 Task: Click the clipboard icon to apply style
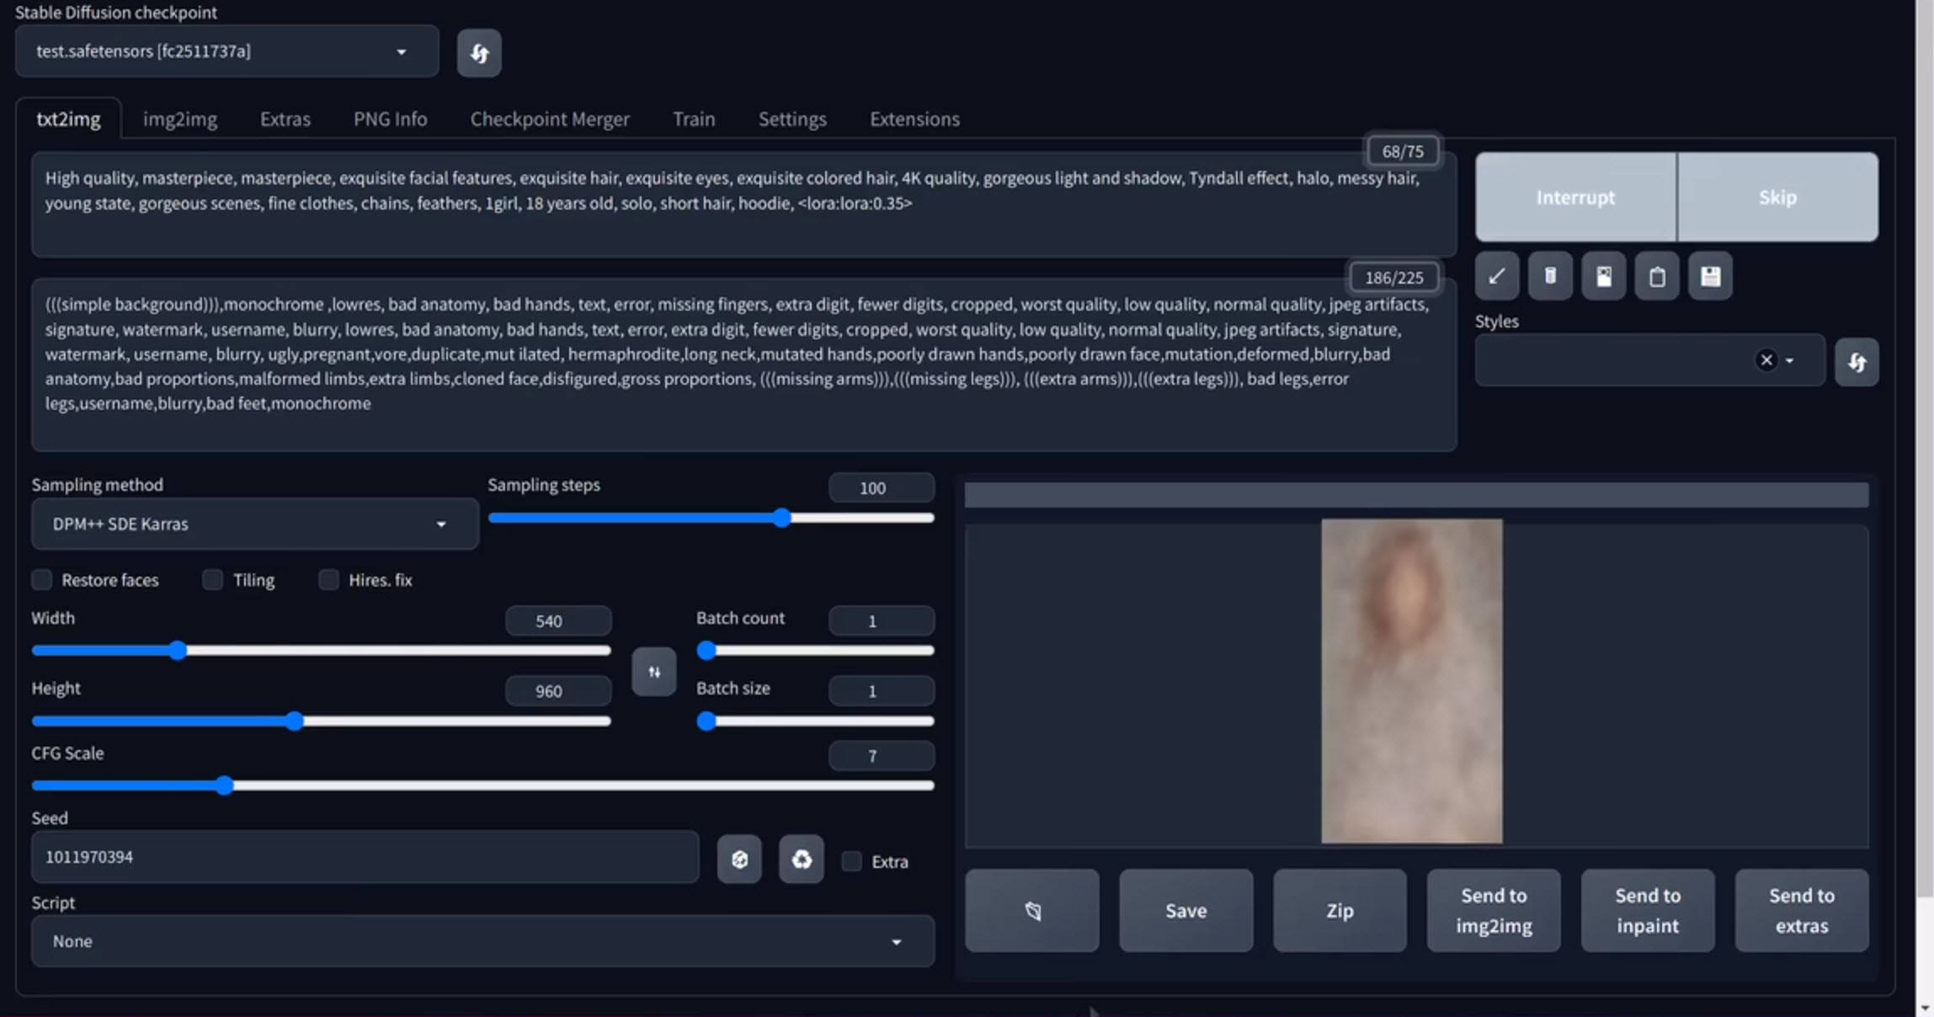1656,276
